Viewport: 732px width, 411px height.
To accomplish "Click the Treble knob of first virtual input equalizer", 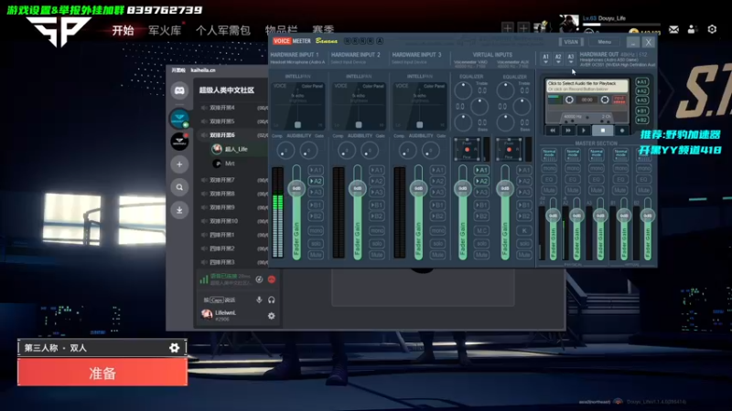I will click(x=463, y=90).
